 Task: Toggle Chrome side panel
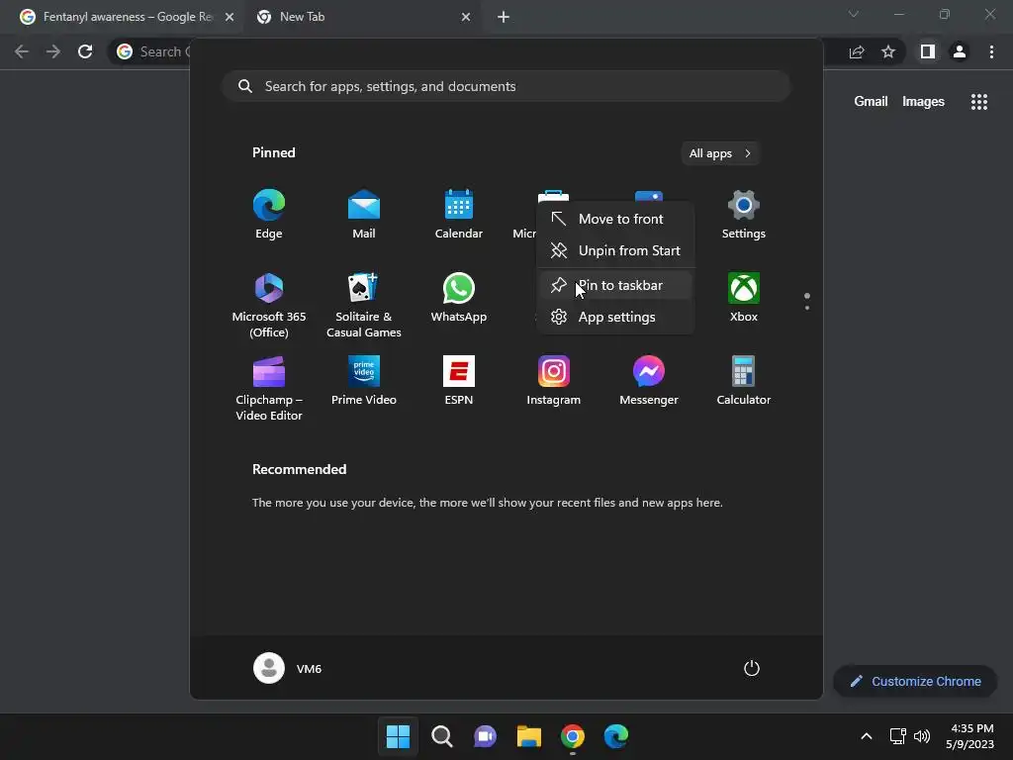tap(928, 51)
